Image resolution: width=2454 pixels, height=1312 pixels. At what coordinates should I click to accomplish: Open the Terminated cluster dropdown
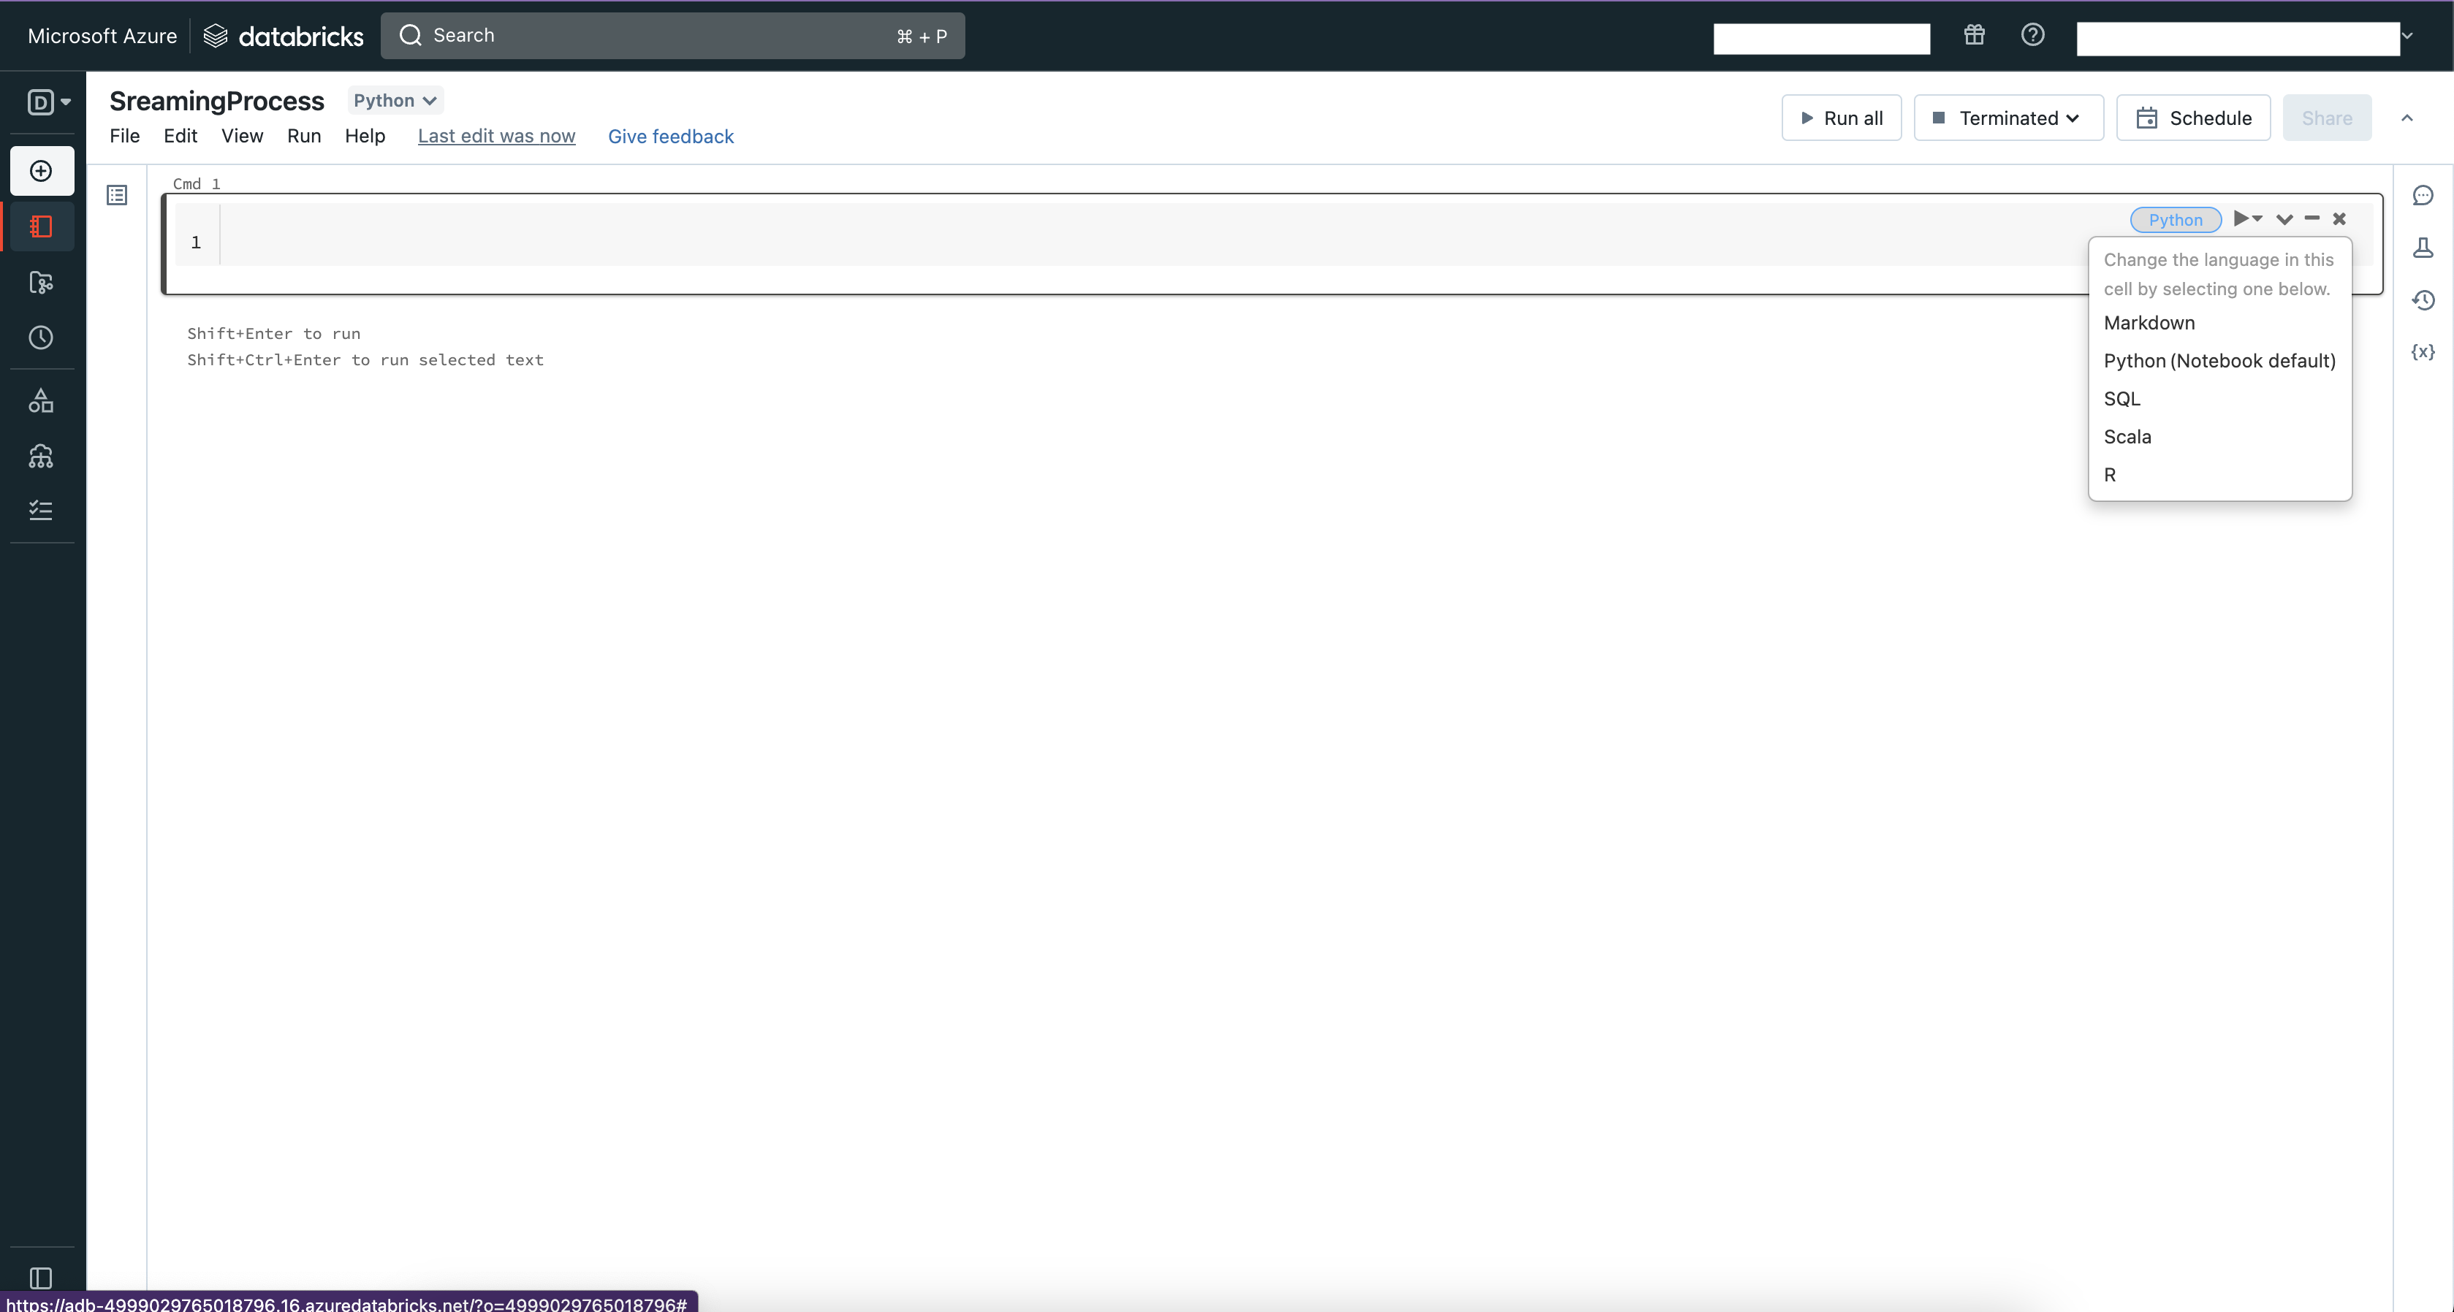click(2008, 118)
